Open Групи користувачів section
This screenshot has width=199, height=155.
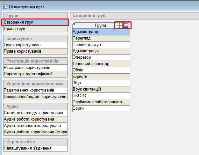click(x=35, y=45)
